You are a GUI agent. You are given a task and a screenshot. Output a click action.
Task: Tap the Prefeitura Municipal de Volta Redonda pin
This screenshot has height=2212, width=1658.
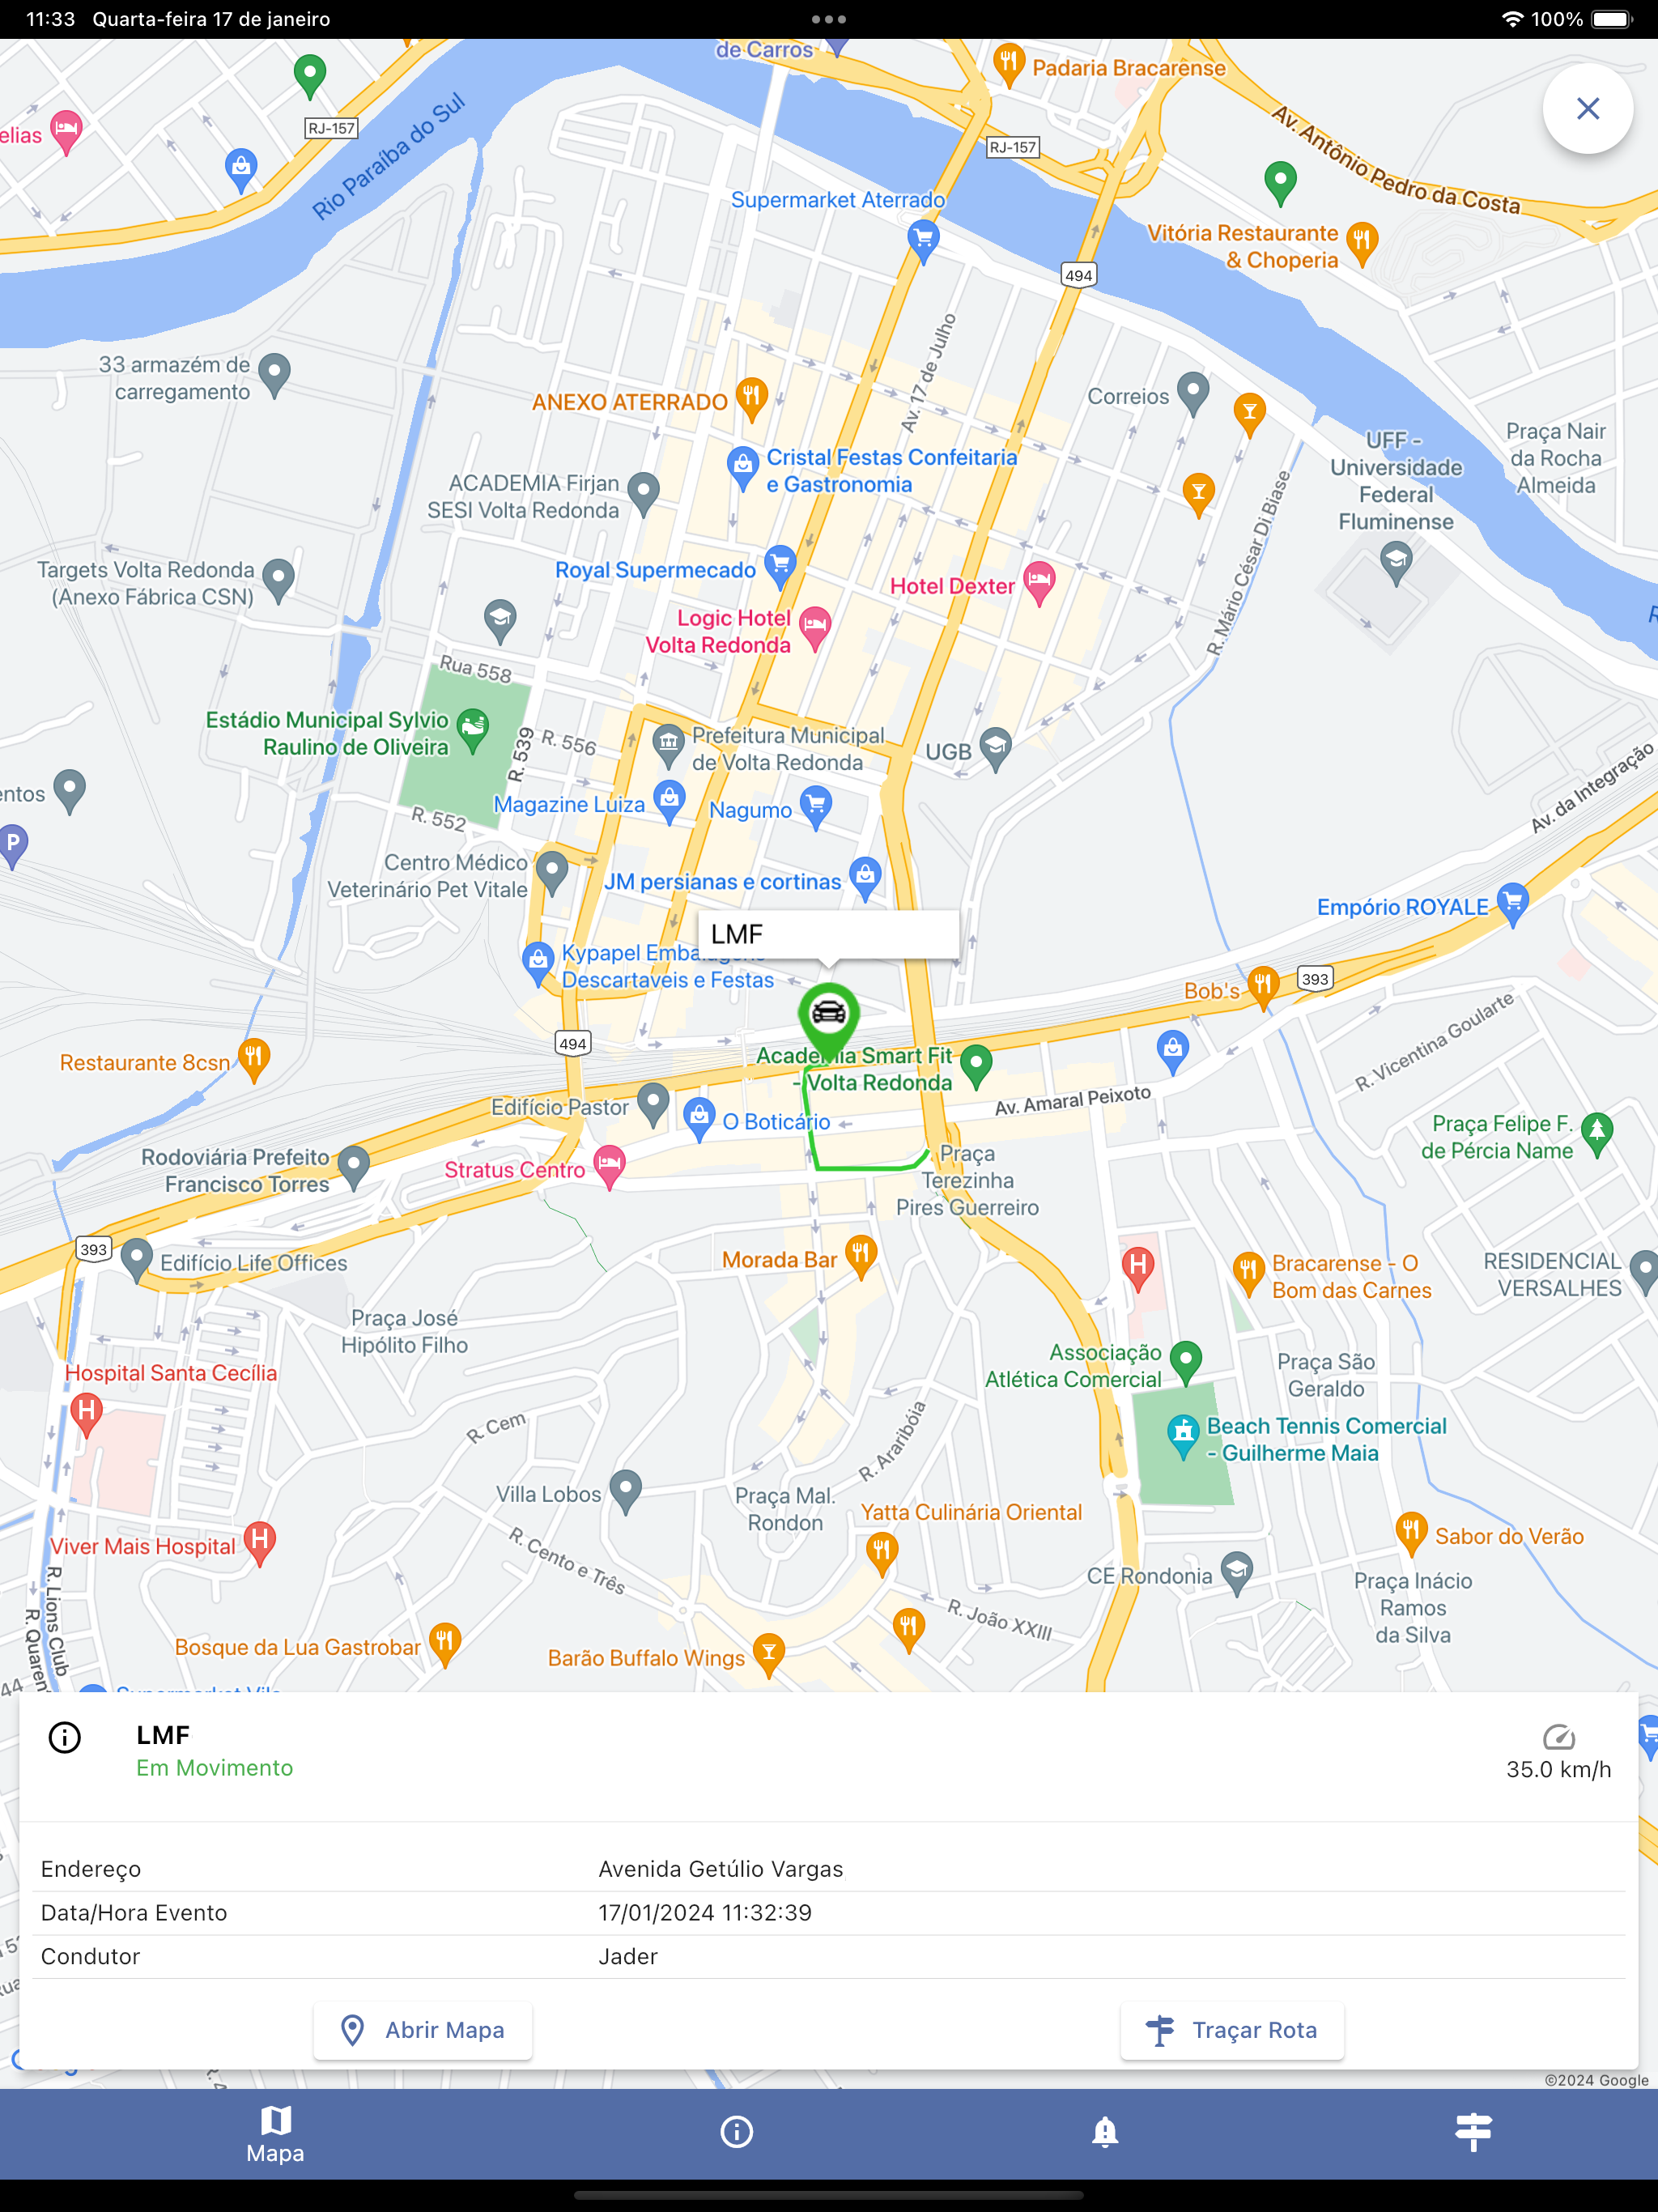[667, 745]
